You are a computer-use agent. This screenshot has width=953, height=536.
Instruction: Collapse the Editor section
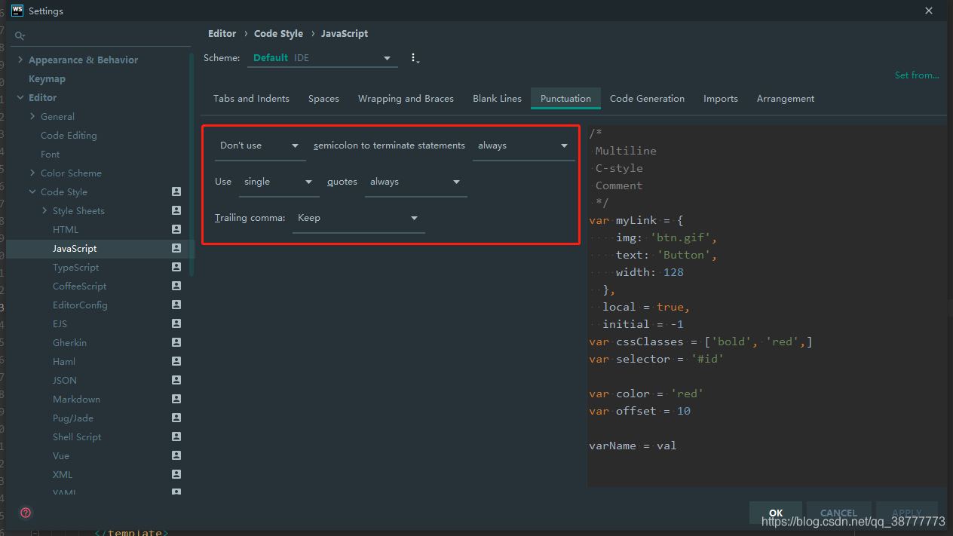click(20, 97)
